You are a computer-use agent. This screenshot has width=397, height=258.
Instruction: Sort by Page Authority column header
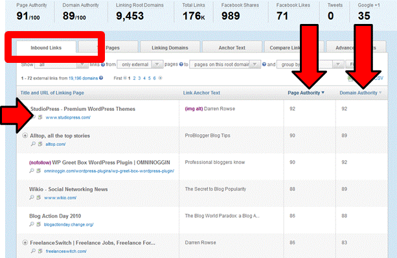306,93
